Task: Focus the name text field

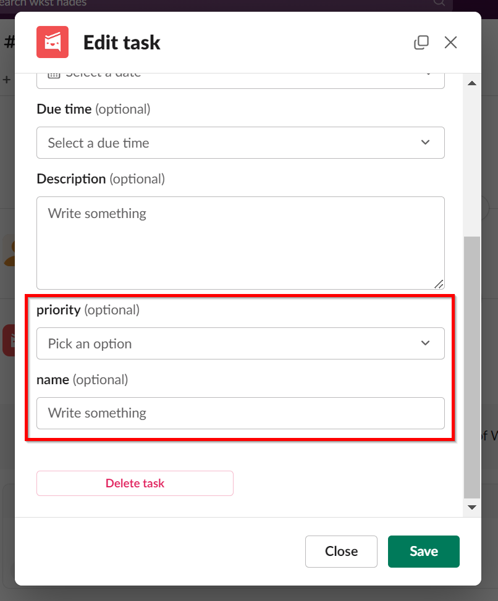Action: coord(240,413)
